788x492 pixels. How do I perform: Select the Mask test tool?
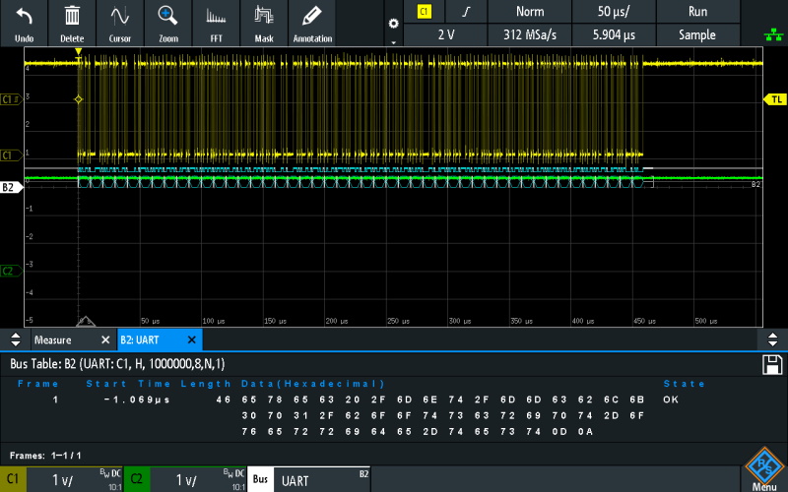click(264, 17)
